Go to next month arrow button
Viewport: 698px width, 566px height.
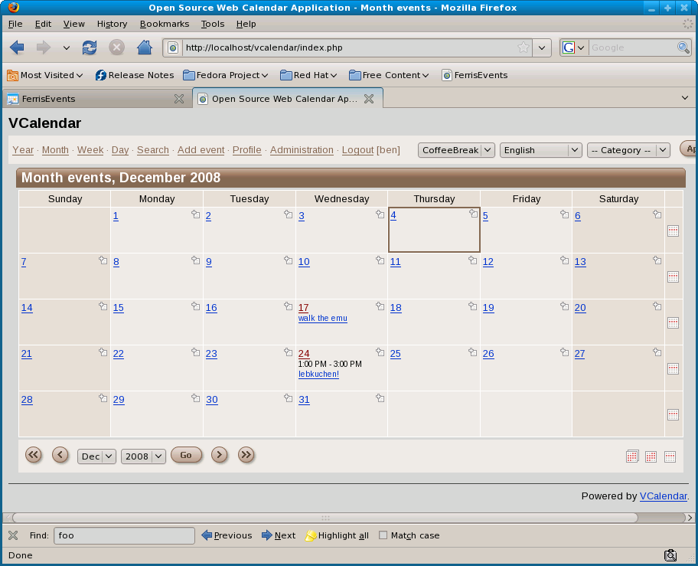point(219,455)
